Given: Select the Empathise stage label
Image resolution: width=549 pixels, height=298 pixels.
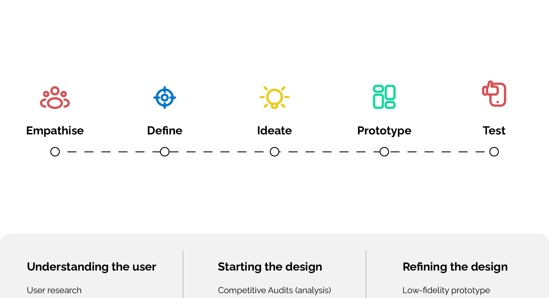Looking at the screenshot, I should pyautogui.click(x=55, y=131).
